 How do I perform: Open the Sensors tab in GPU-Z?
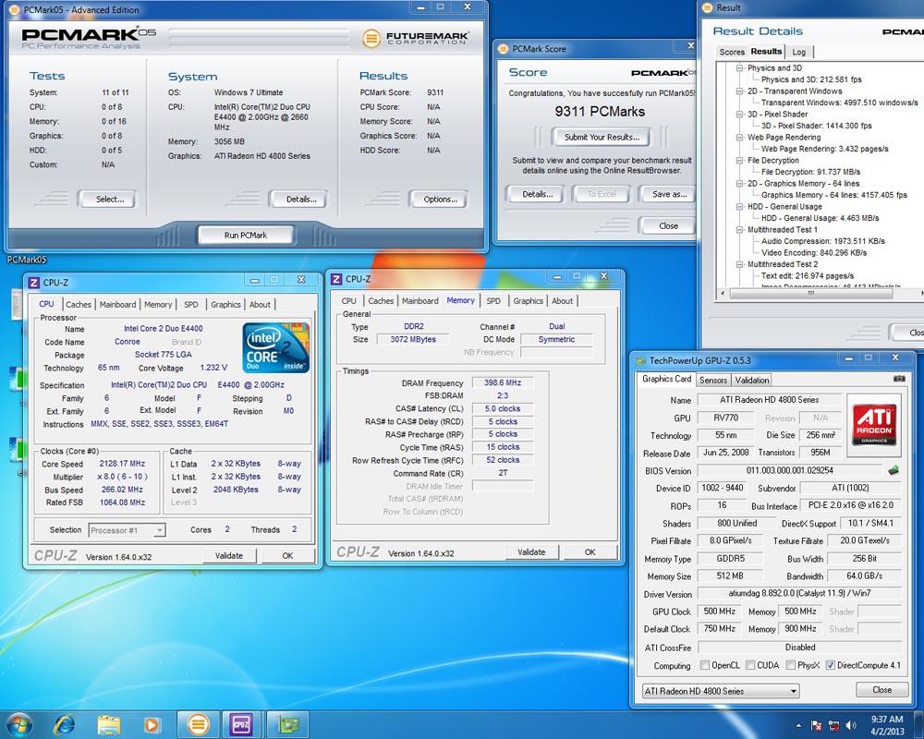[x=713, y=380]
